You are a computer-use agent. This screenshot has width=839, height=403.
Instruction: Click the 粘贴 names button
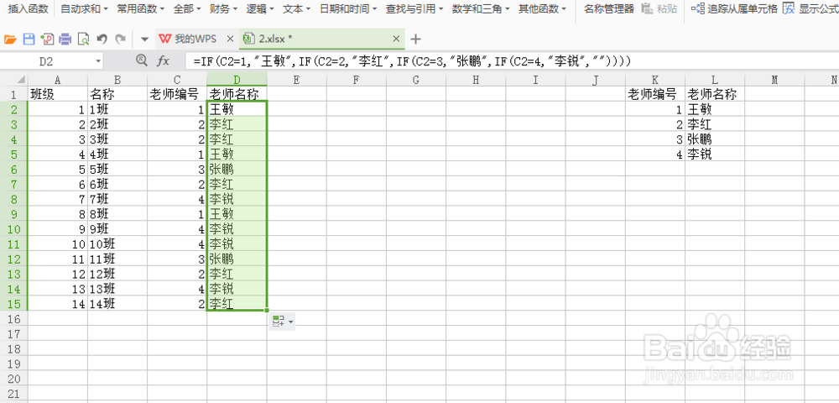[659, 8]
